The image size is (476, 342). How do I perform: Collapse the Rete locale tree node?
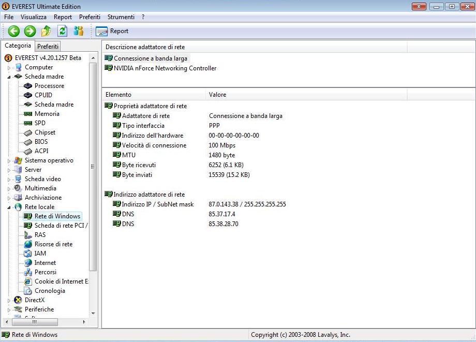(x=9, y=207)
